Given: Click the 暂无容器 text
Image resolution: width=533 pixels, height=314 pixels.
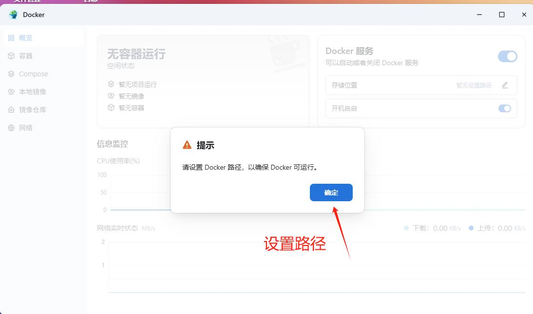Looking at the screenshot, I should (132, 108).
